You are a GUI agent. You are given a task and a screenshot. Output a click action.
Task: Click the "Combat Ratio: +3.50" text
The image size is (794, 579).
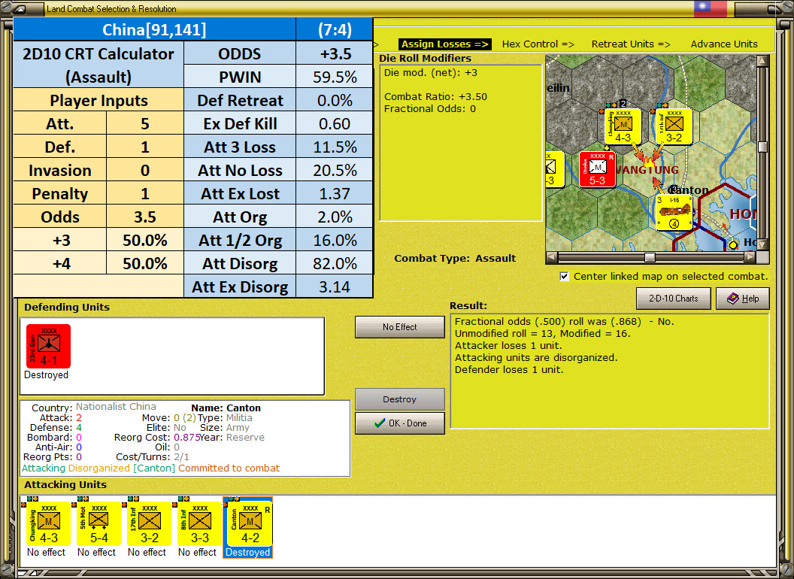coord(435,96)
